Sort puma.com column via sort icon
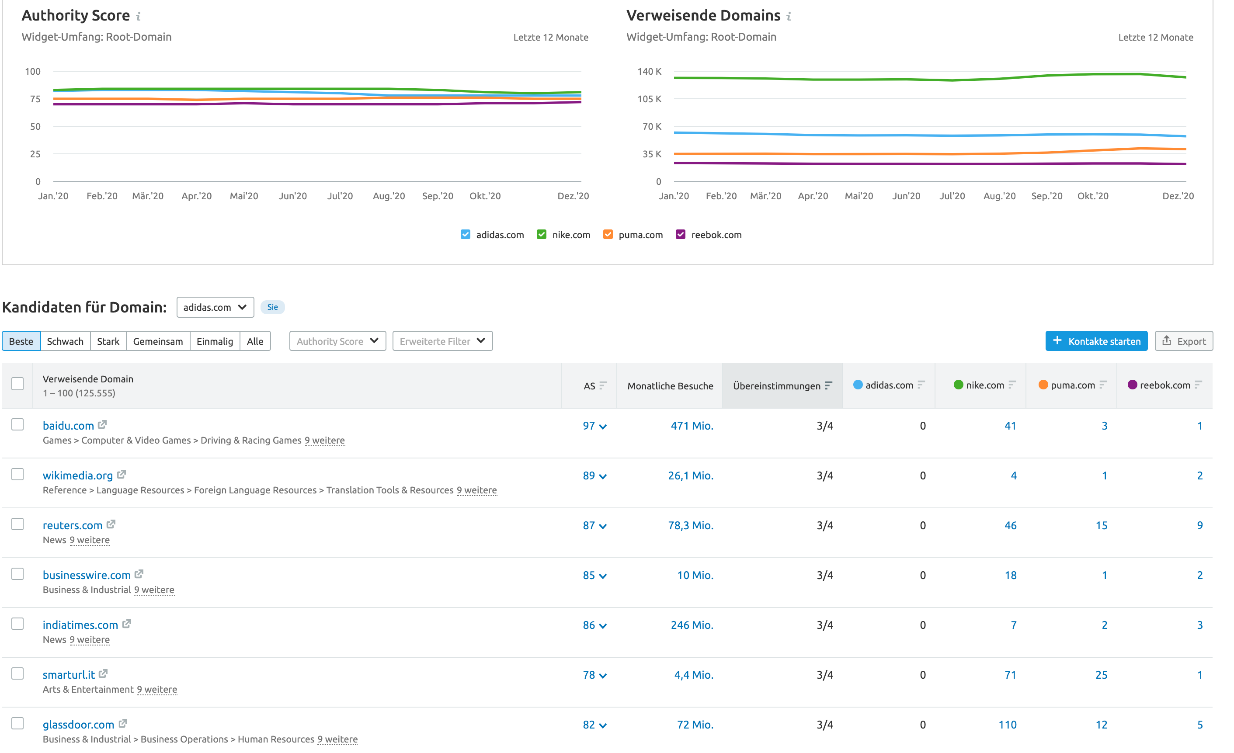The image size is (1234, 753). (x=1103, y=385)
